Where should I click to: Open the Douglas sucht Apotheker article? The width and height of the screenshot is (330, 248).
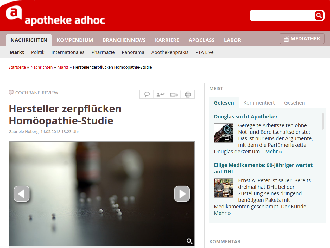246,117
